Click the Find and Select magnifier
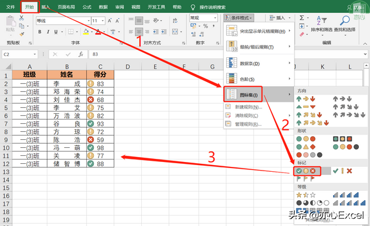370x226 pixels. [x=345, y=21]
